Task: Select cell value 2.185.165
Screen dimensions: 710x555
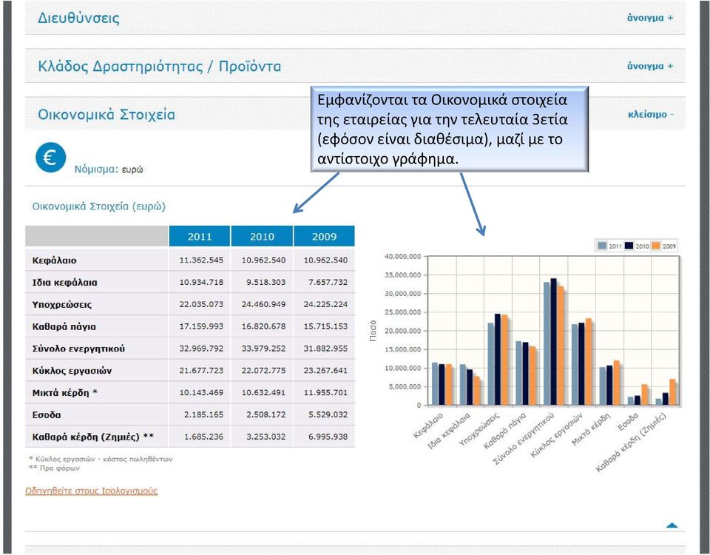Action: pyautogui.click(x=204, y=414)
